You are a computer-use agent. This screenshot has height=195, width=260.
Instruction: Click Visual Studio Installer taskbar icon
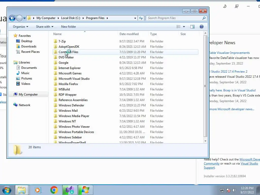click(x=70, y=190)
